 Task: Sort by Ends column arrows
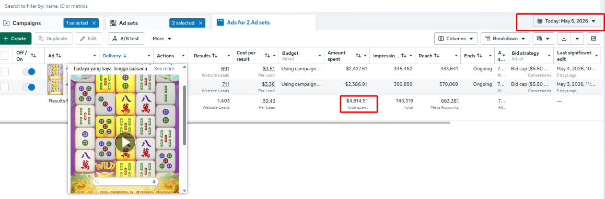click(480, 56)
